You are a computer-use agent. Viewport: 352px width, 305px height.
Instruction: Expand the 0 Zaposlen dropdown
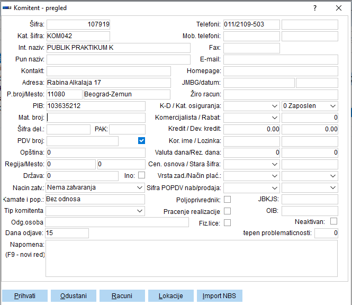(x=332, y=106)
